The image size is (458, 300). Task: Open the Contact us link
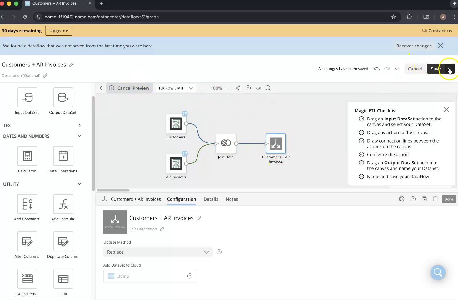[437, 31]
